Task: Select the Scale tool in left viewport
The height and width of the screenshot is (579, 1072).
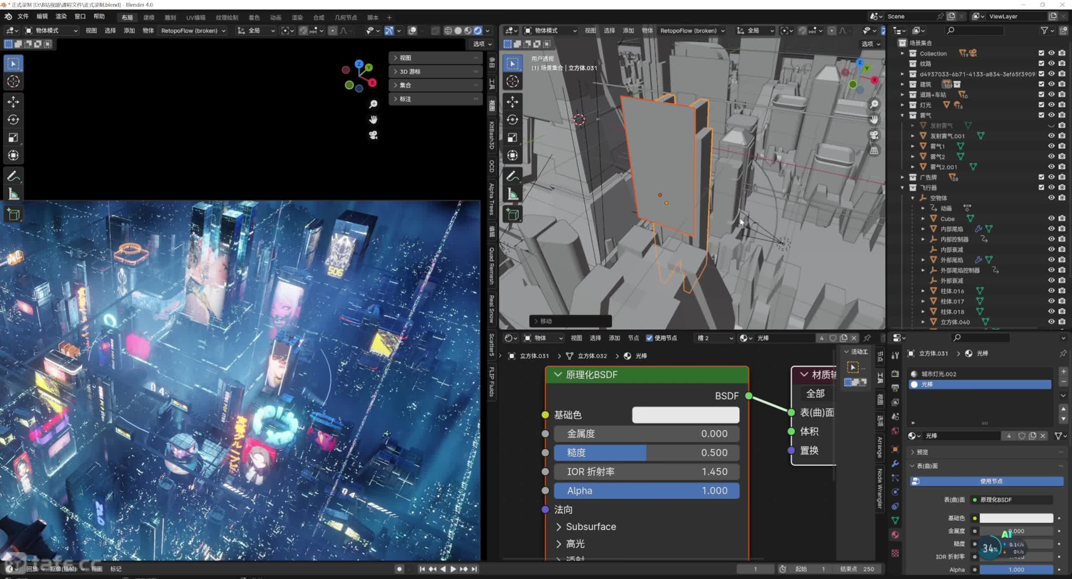Action: point(13,138)
